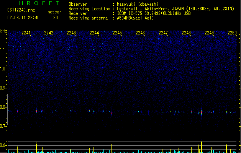
Task: Click the kHz axis unit label
Action: tap(3, 31)
